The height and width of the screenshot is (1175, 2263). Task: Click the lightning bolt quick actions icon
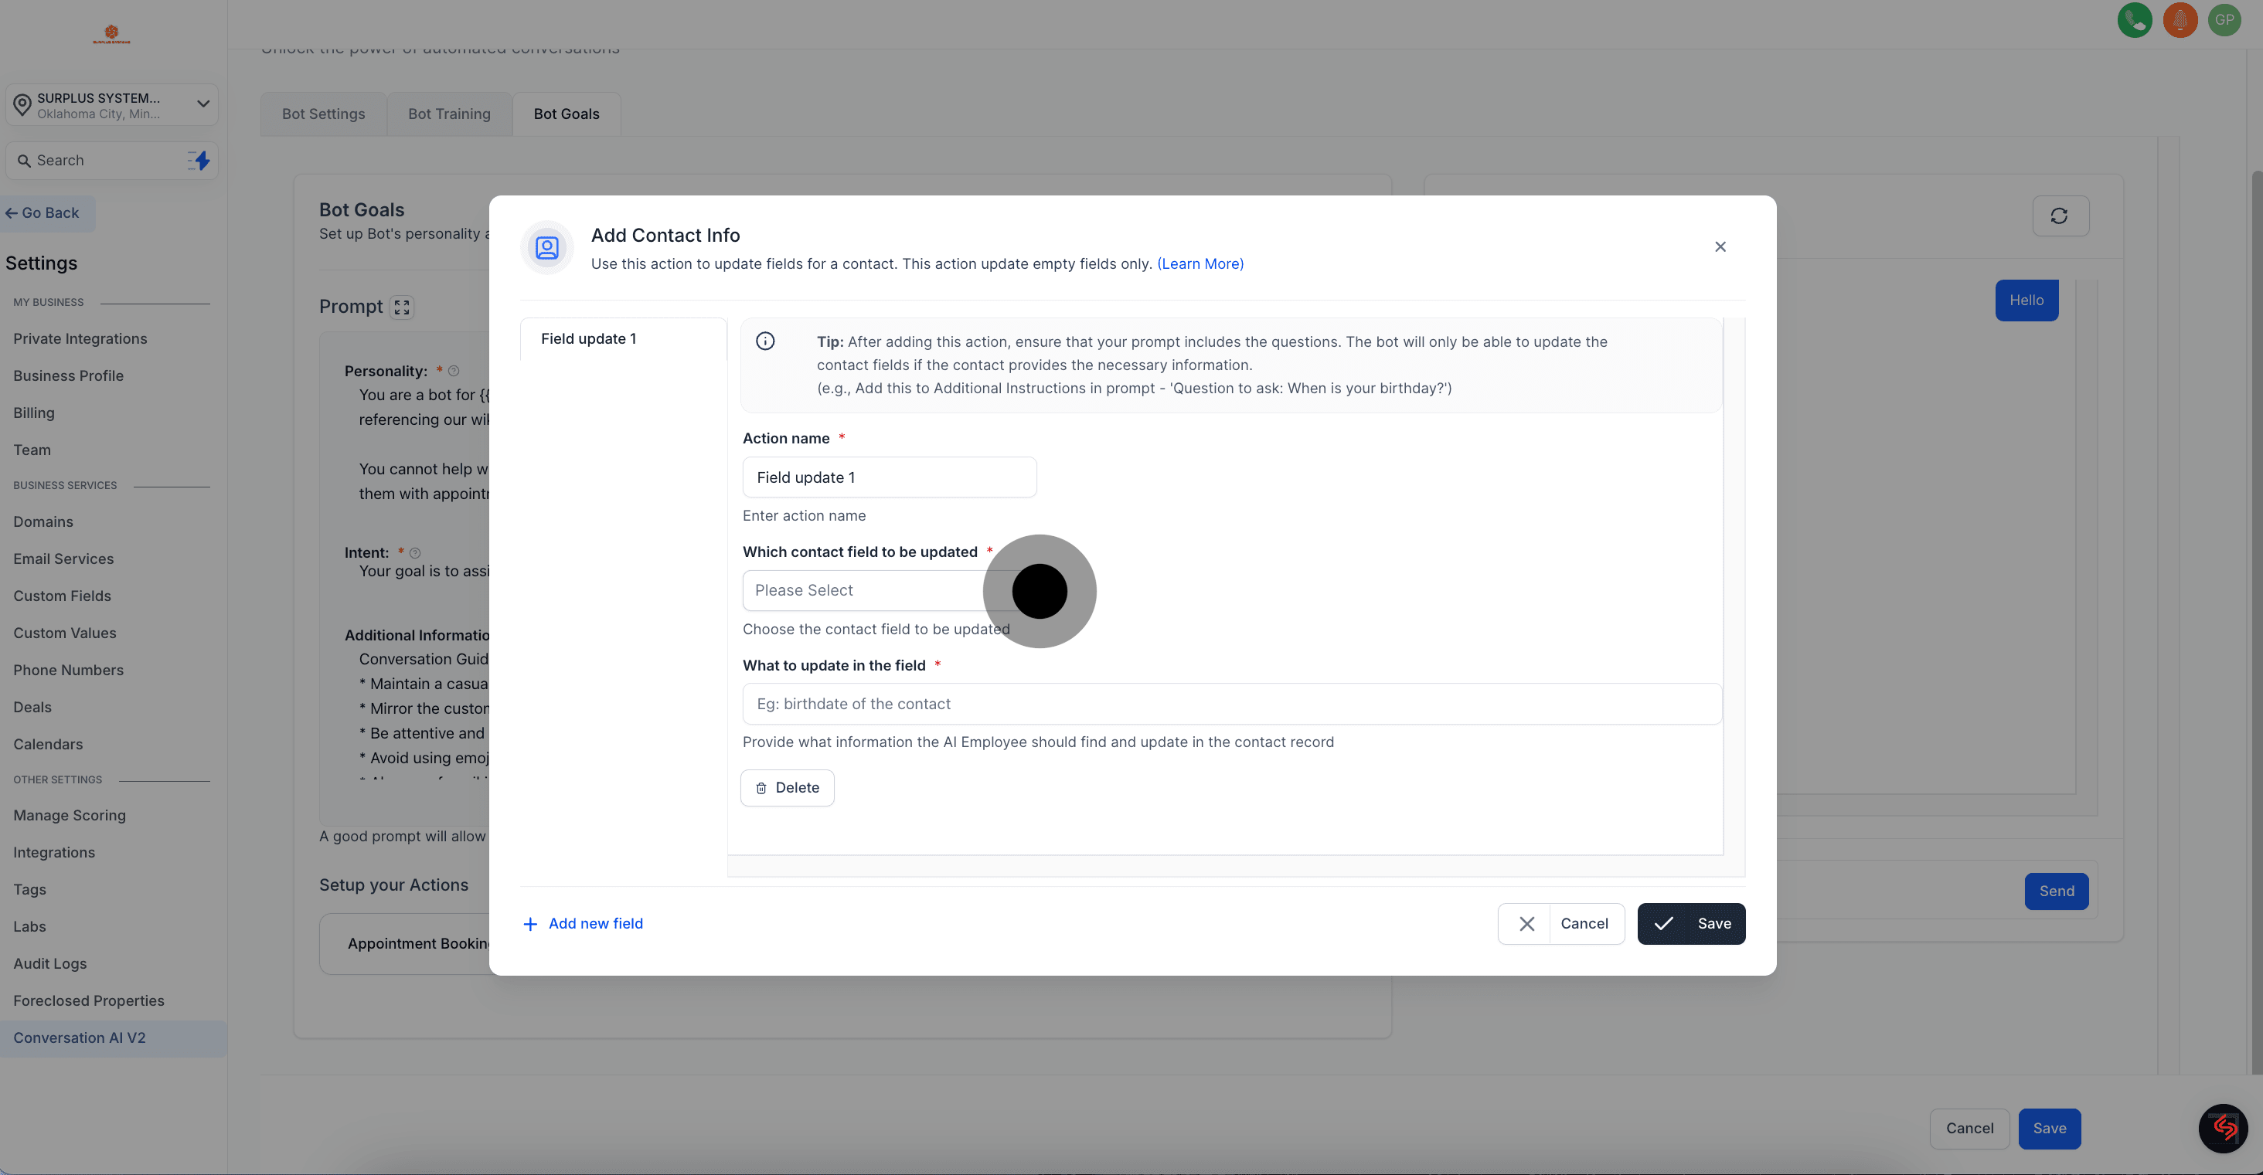click(200, 161)
